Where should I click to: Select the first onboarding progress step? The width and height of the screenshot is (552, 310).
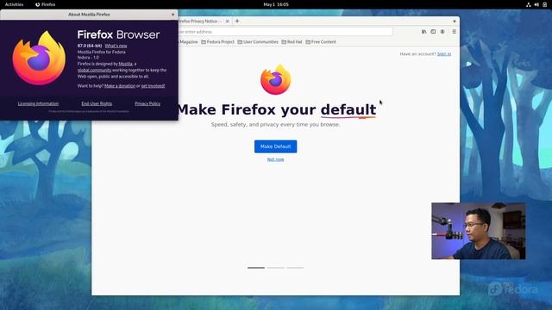[x=256, y=268]
